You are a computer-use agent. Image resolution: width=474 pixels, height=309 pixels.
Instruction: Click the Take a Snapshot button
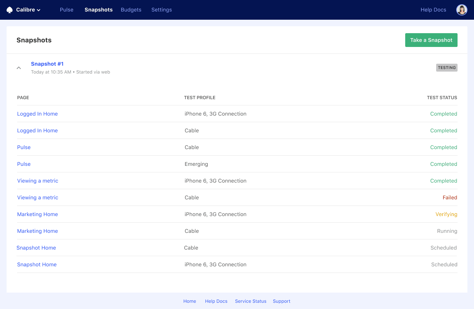431,40
